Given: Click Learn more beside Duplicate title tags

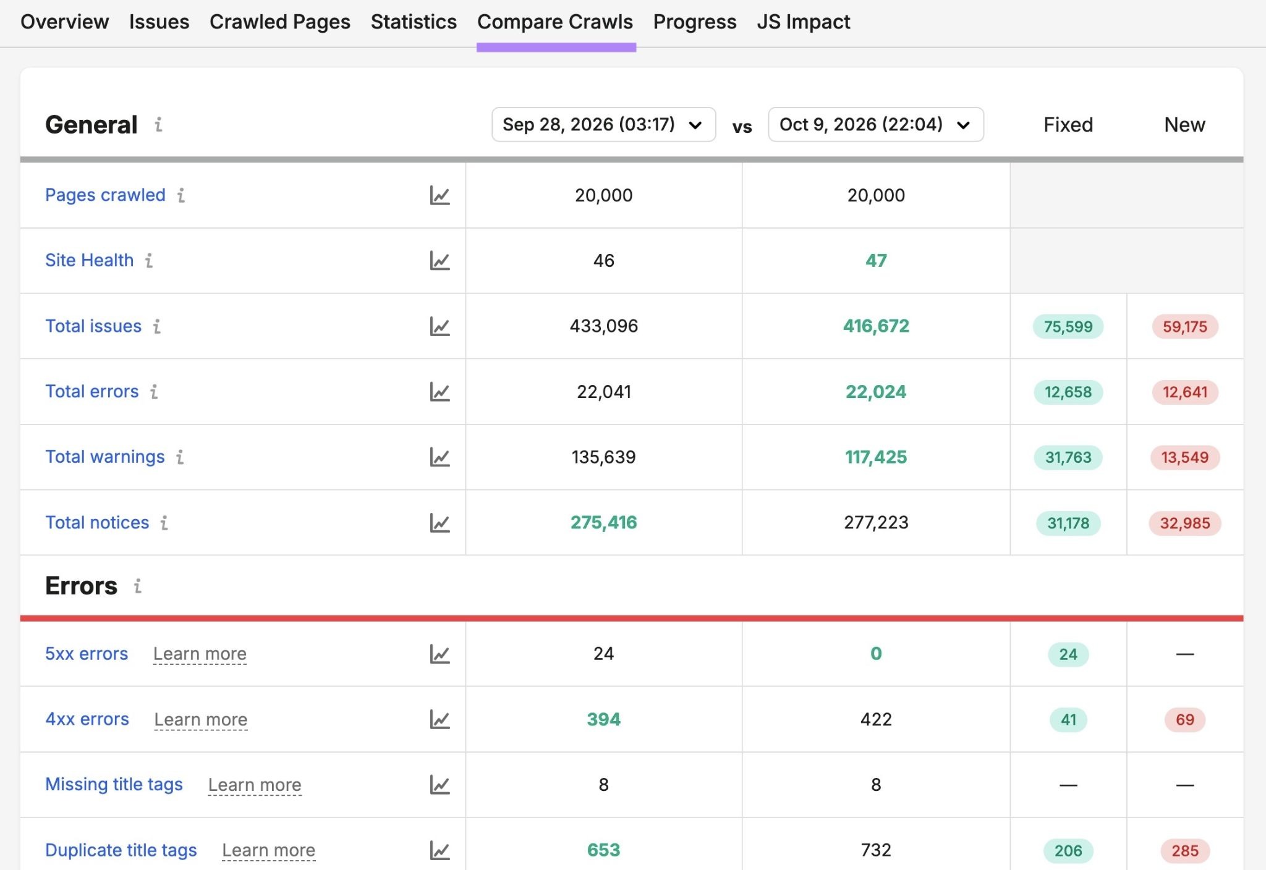Looking at the screenshot, I should pos(269,851).
